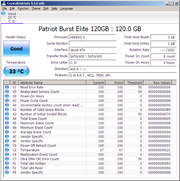This screenshot has width=180, height=181.
Task: Select the Total LBA Written attribute name
Action: pos(33,164)
